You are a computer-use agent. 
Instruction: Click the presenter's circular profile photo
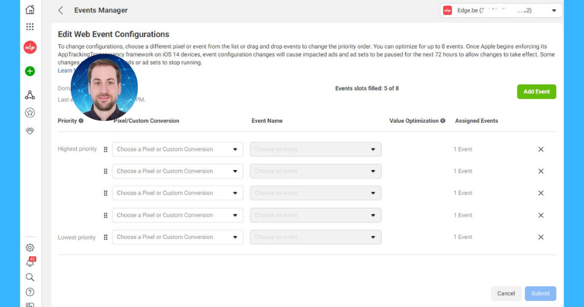[104, 88]
